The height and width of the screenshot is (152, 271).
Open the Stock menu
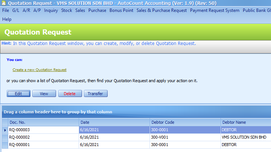click(66, 10)
